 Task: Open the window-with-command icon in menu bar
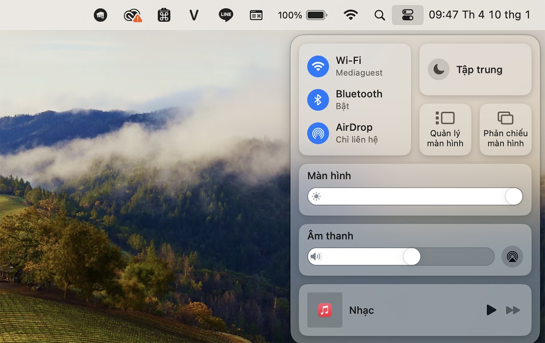tap(256, 15)
